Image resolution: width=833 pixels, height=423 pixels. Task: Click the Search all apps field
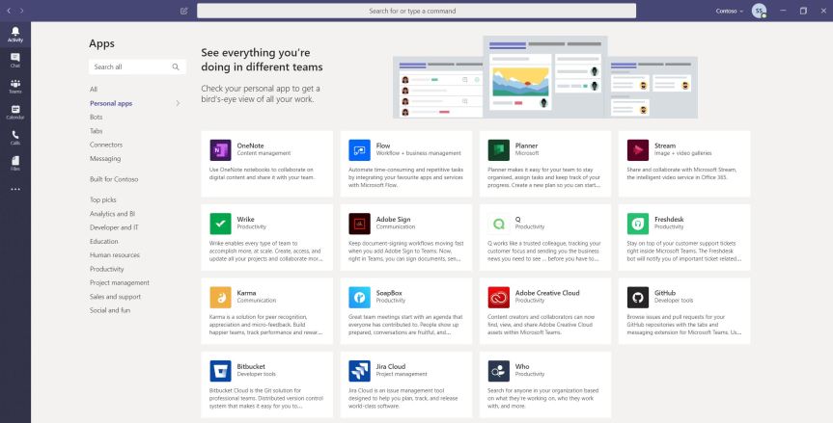click(x=130, y=67)
